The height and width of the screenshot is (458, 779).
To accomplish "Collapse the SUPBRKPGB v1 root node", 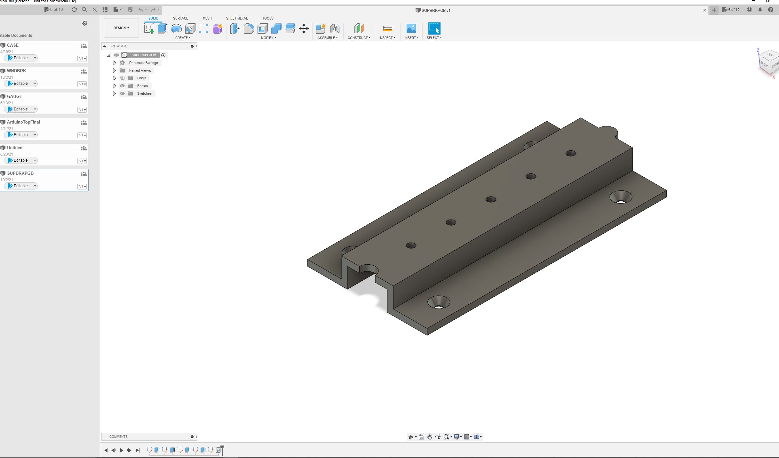I will pyautogui.click(x=109, y=55).
